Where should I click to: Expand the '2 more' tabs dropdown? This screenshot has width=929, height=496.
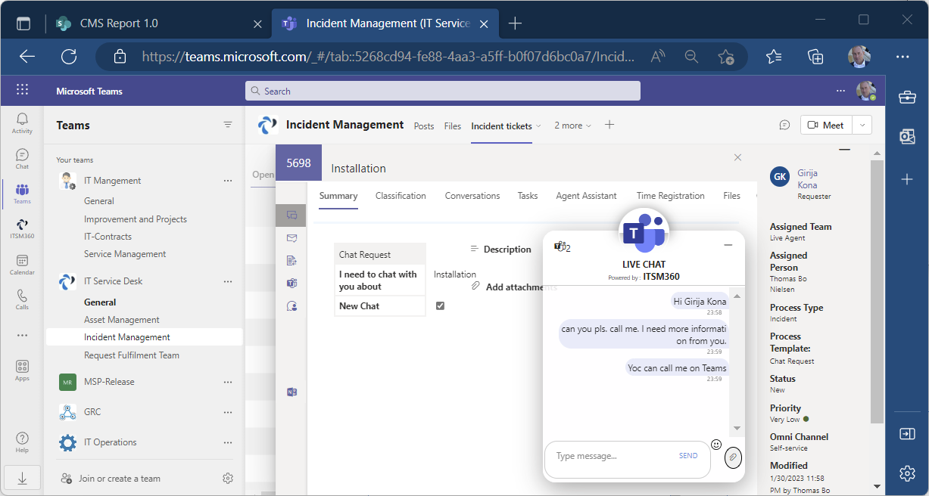572,126
